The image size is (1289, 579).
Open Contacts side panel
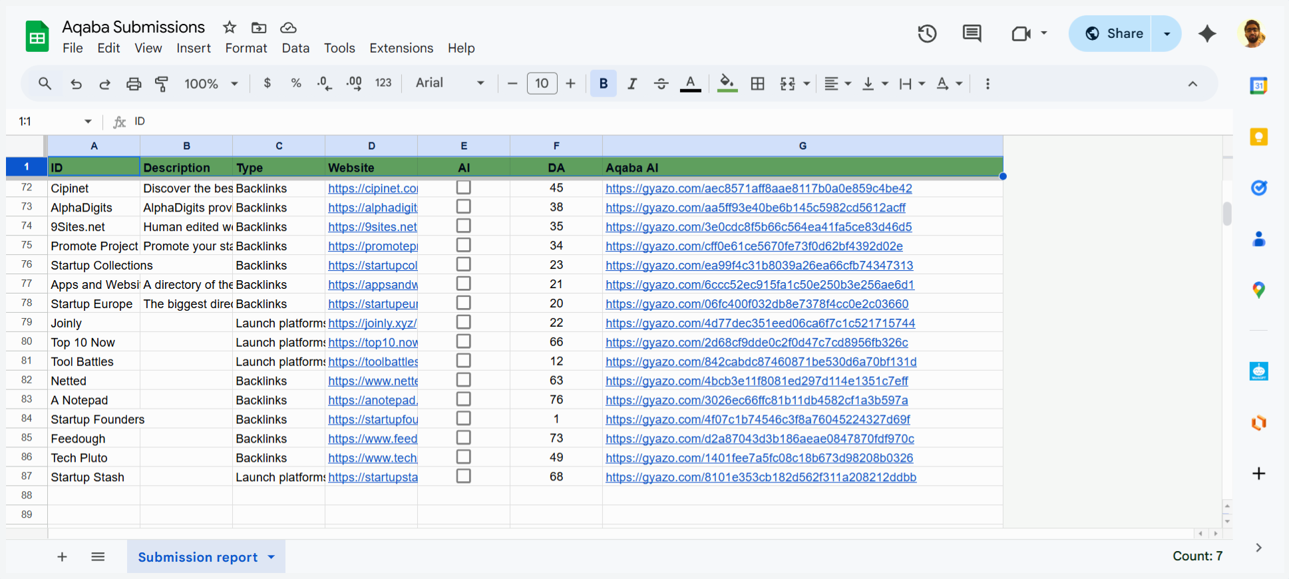coord(1258,239)
